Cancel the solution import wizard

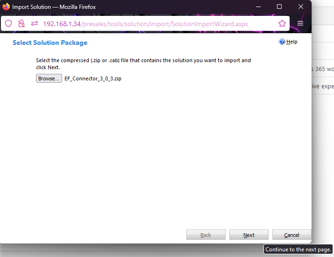point(291,235)
